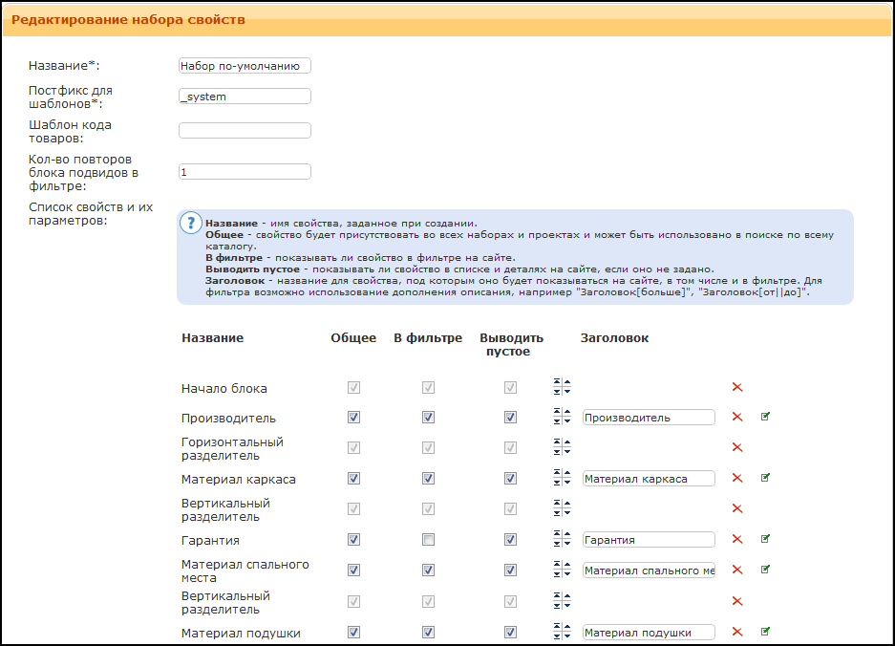This screenshot has width=895, height=646.
Task: Click the blue question mark help icon
Action: [x=191, y=223]
